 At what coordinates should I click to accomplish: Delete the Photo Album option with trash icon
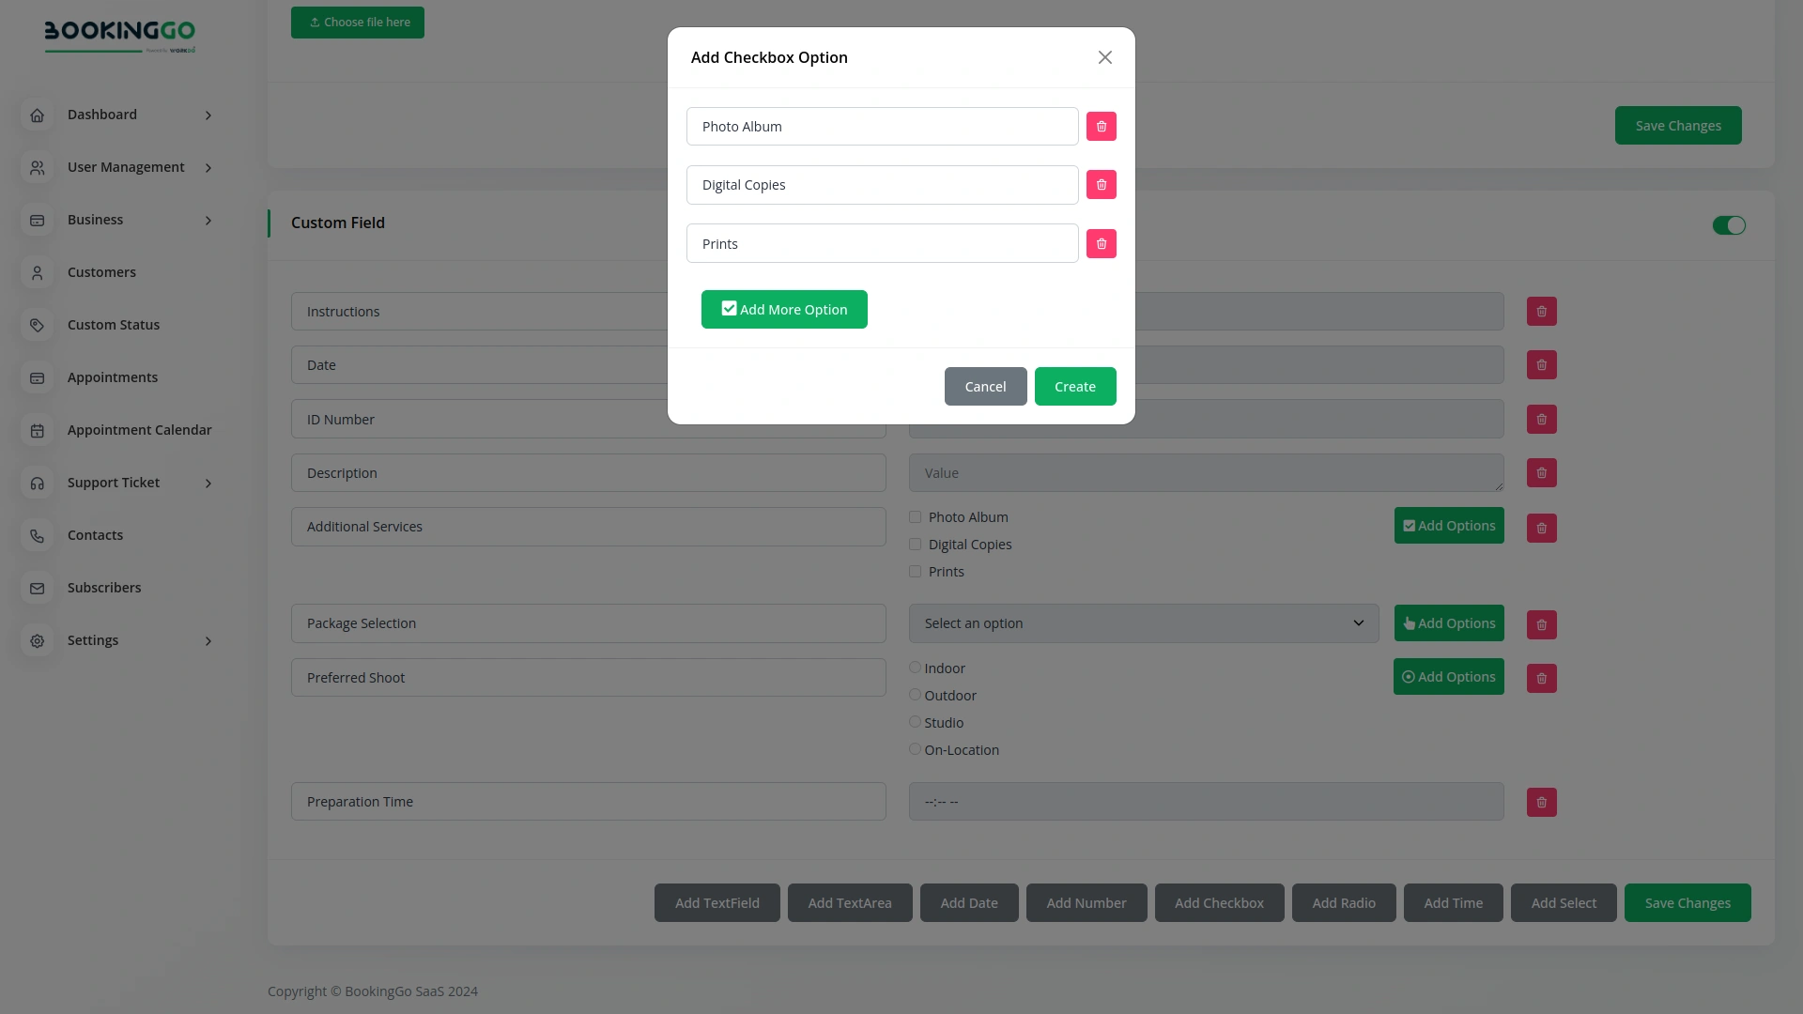coord(1101,126)
